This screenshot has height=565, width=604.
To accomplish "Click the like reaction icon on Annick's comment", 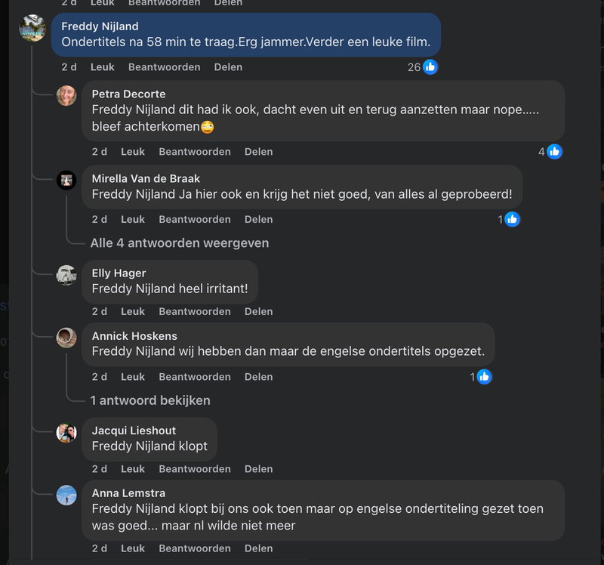I will click(x=483, y=376).
